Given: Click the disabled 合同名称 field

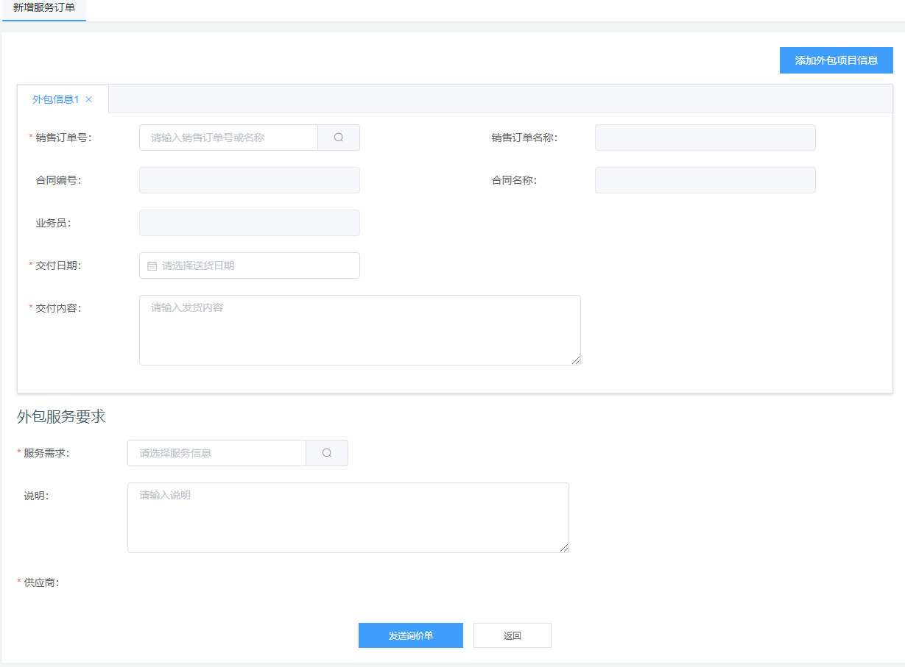Looking at the screenshot, I should (x=705, y=180).
